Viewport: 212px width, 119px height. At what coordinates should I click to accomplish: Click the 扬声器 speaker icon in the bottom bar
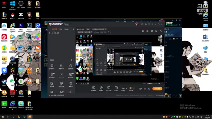(131, 89)
